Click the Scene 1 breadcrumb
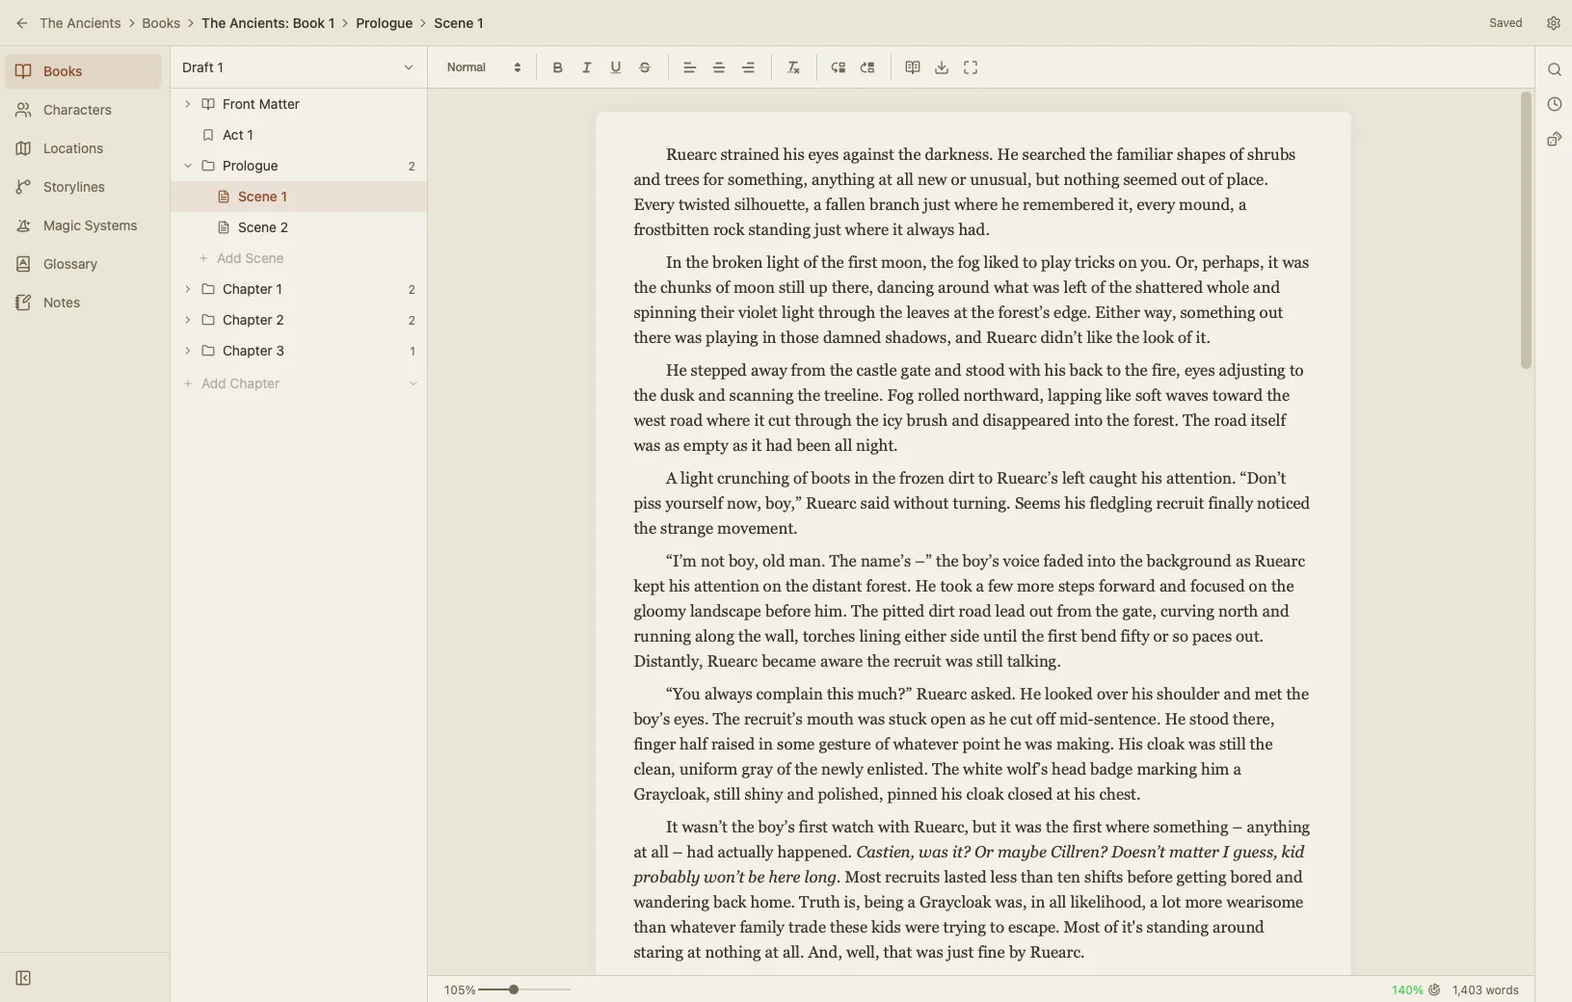The image size is (1572, 1002). click(x=459, y=23)
